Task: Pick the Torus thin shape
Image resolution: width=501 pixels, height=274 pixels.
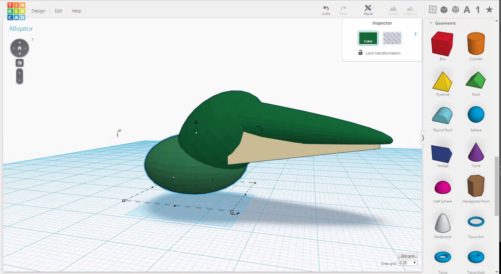Action: 476,222
